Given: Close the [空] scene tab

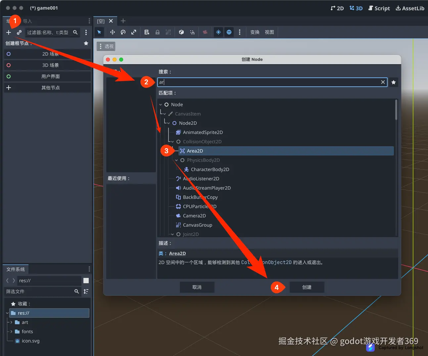Looking at the screenshot, I should pyautogui.click(x=111, y=21).
